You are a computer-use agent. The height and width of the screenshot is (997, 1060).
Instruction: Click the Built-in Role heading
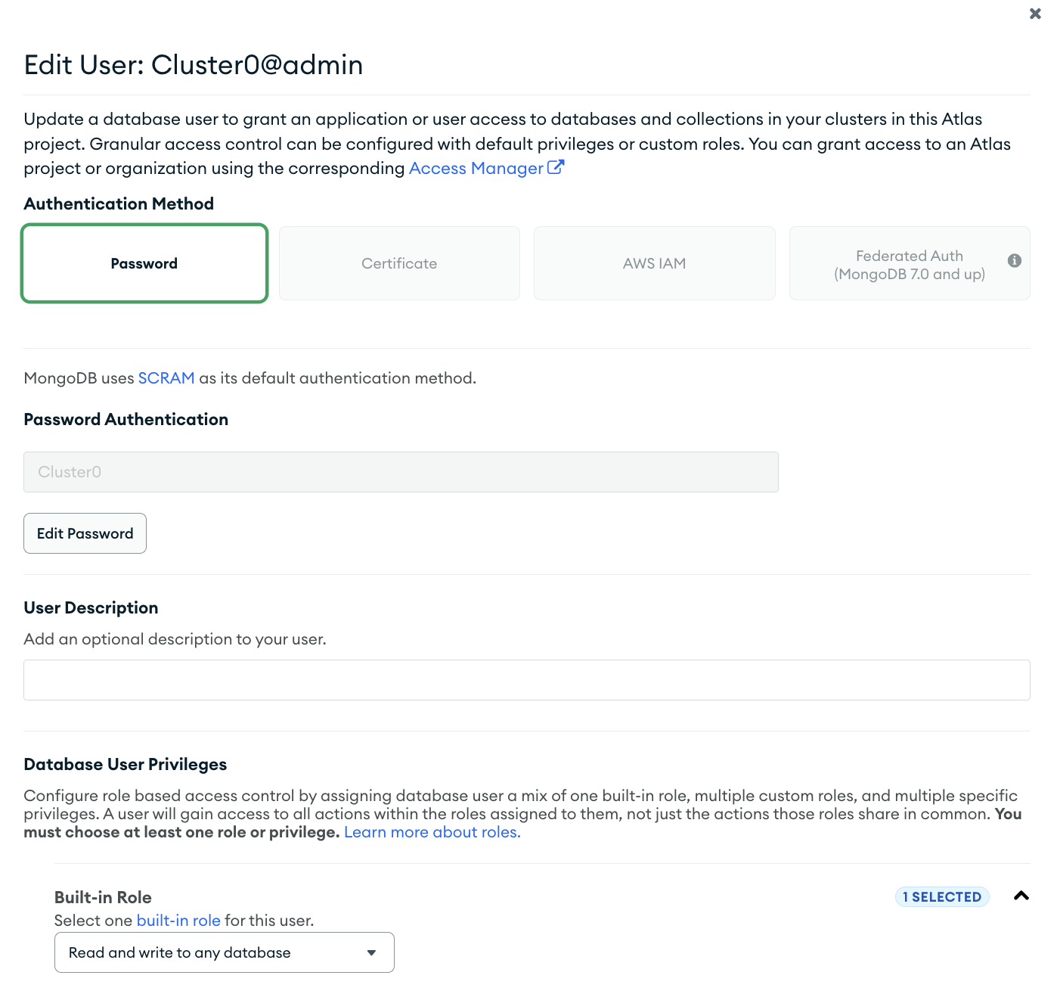click(103, 897)
